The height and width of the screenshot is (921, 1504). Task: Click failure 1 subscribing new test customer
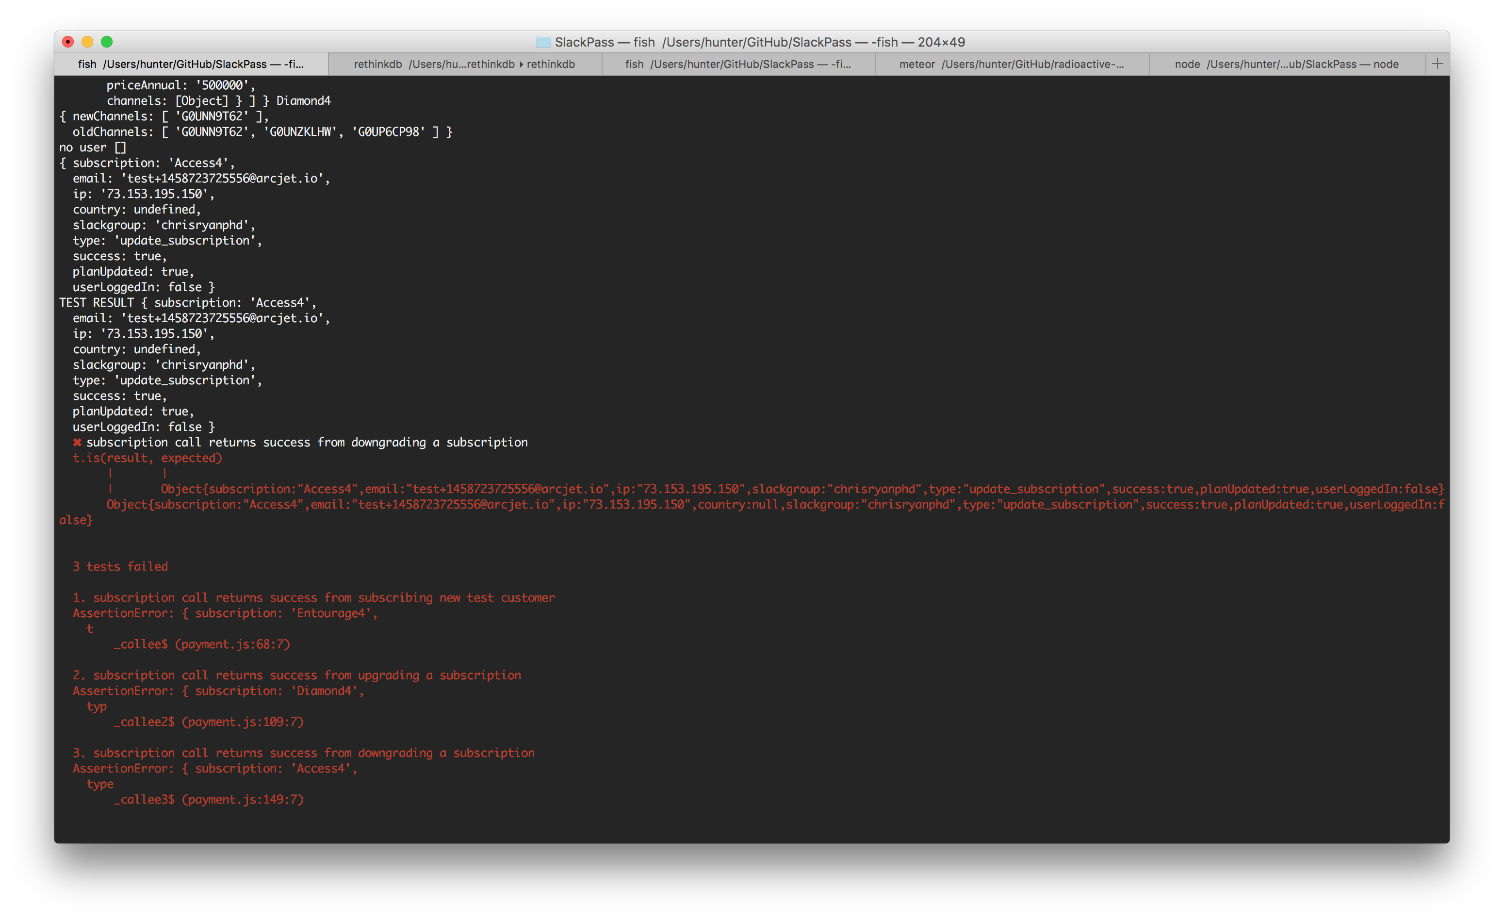pyautogui.click(x=314, y=597)
